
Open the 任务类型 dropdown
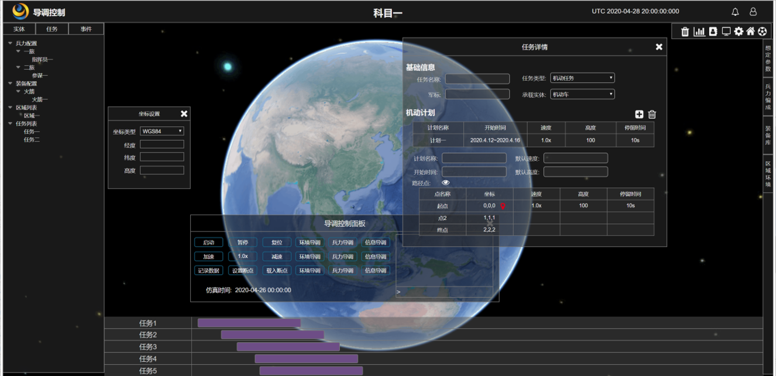(x=582, y=78)
